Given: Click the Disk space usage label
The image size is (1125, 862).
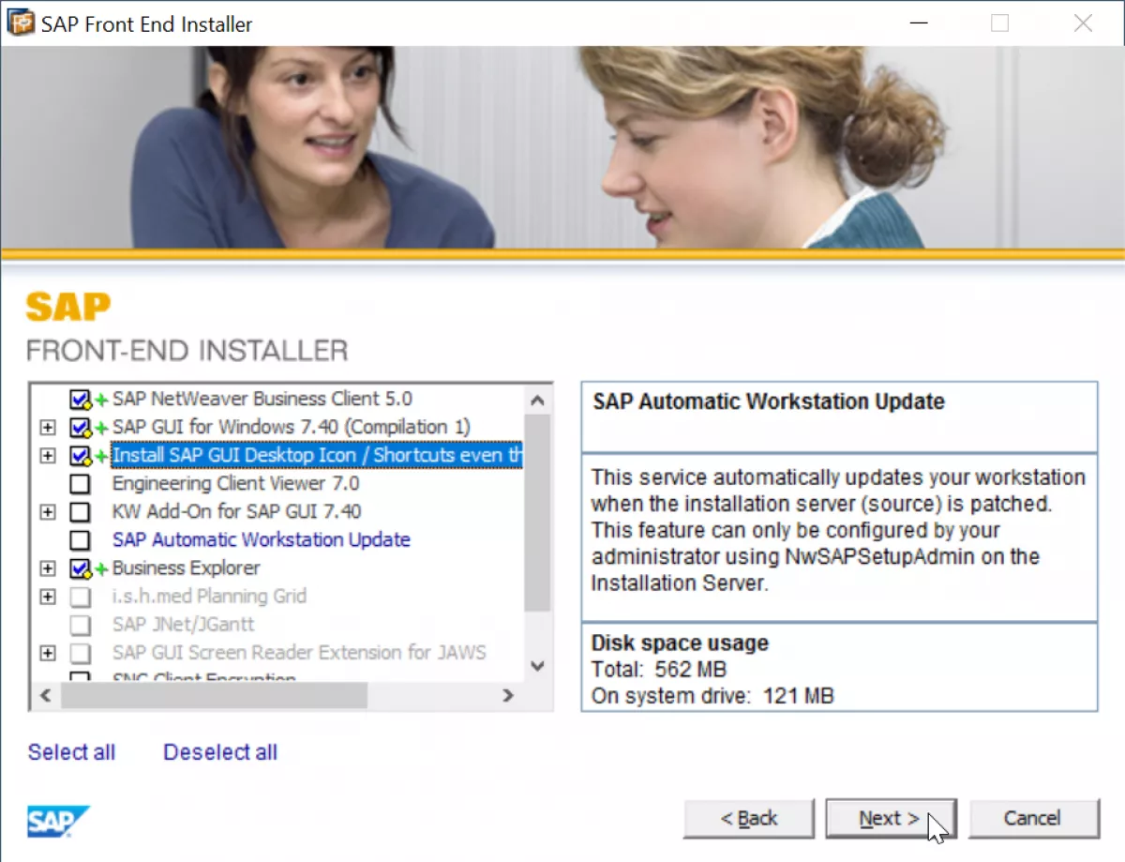Looking at the screenshot, I should 680,643.
